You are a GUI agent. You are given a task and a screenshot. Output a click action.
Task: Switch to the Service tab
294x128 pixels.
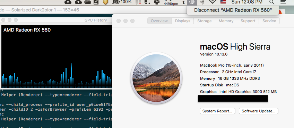[269, 21]
